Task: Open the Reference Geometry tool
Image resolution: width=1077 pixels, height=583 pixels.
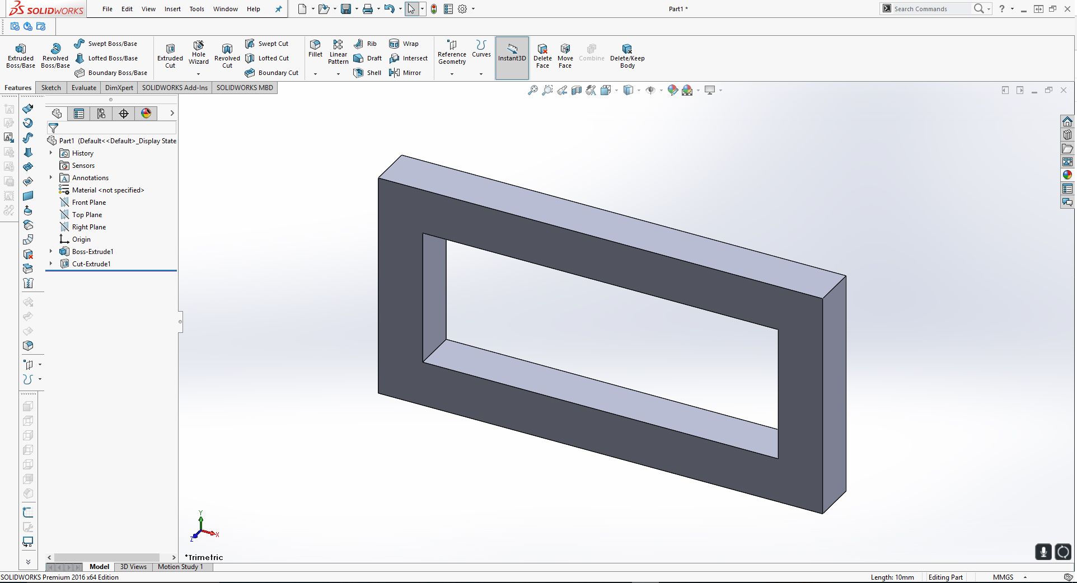Action: click(452, 52)
